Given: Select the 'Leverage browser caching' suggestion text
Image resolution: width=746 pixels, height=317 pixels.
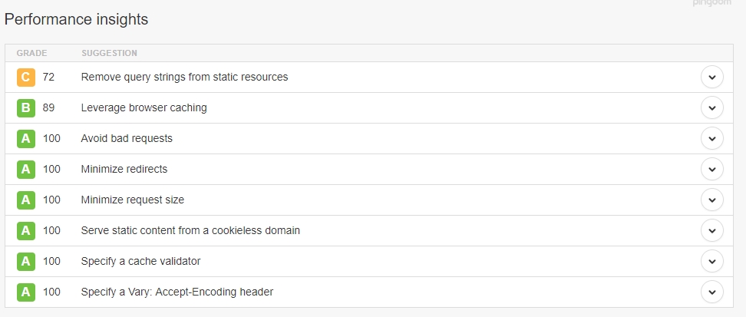Looking at the screenshot, I should 144,108.
